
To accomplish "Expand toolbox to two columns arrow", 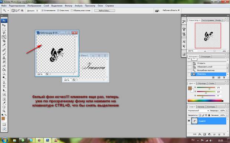I will point(2,16).
